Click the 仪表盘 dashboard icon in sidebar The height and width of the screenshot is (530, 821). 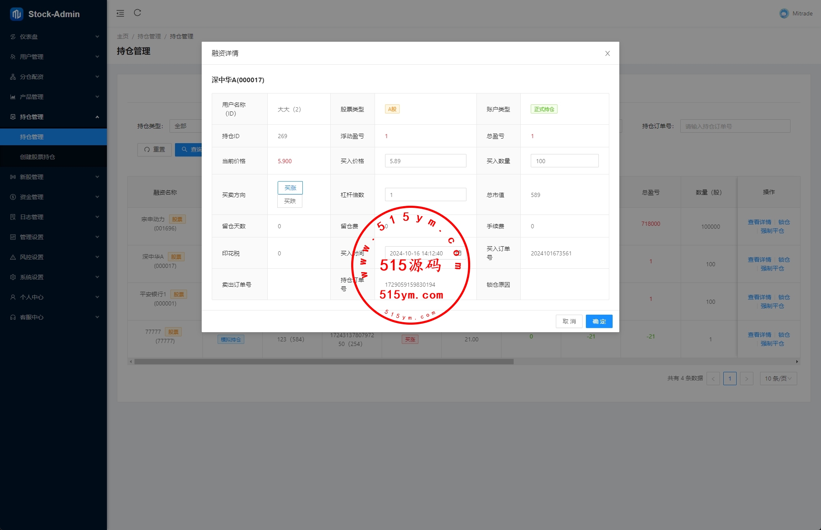(13, 37)
